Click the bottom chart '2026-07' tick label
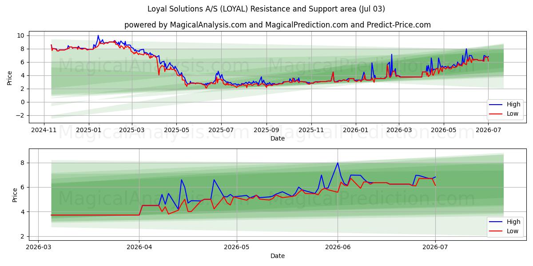This screenshot has height=266, width=533. click(435, 247)
